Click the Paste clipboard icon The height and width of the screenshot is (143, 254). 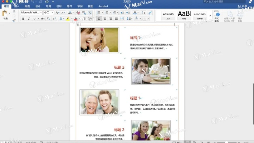(x=5, y=13)
